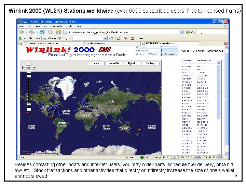This screenshot has height=185, width=246.
Task: Click the blue station marker in Alaska
Action: [x=31, y=95]
